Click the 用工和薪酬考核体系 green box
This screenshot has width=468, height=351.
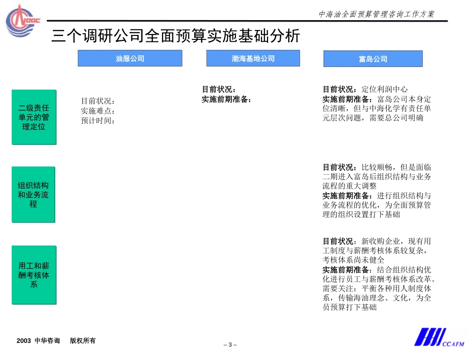coord(34,275)
